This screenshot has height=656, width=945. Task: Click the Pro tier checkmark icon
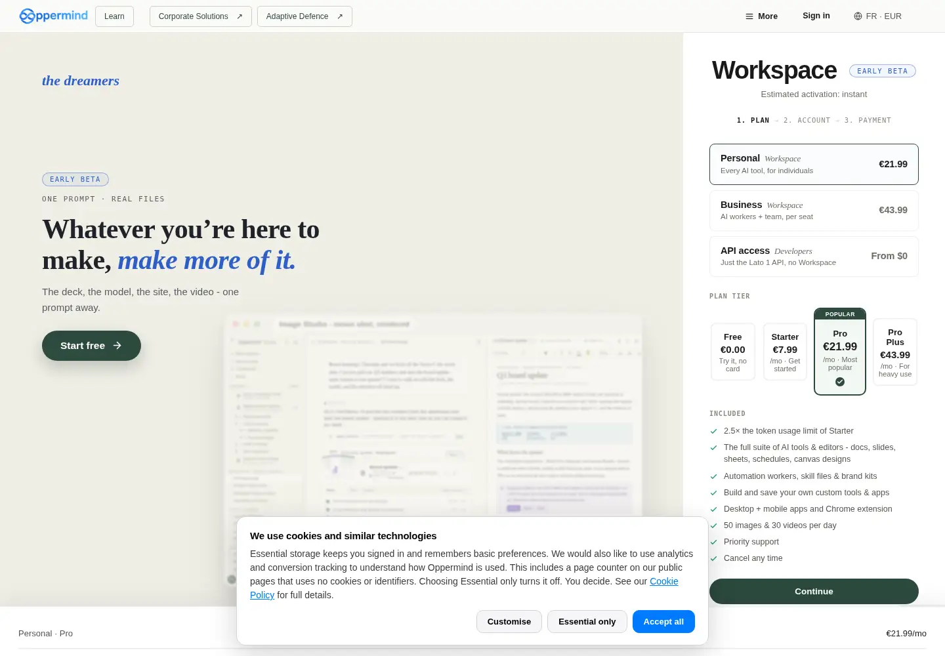pos(840,382)
